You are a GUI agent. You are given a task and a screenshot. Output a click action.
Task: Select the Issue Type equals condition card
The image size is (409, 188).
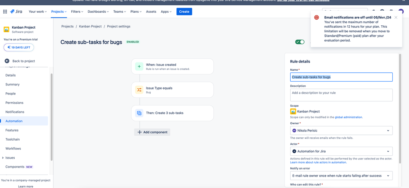(172, 90)
